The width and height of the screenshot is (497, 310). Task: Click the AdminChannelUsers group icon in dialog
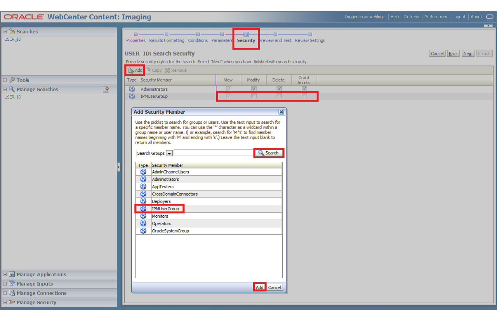point(143,172)
